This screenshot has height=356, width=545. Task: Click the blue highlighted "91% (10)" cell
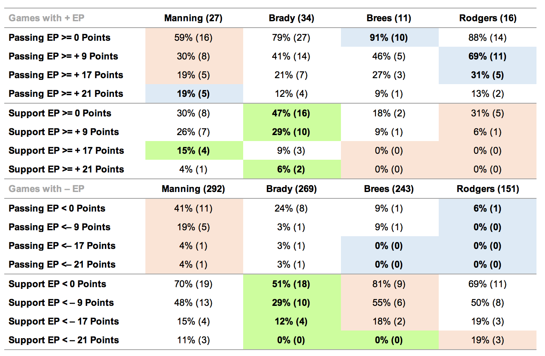point(389,38)
